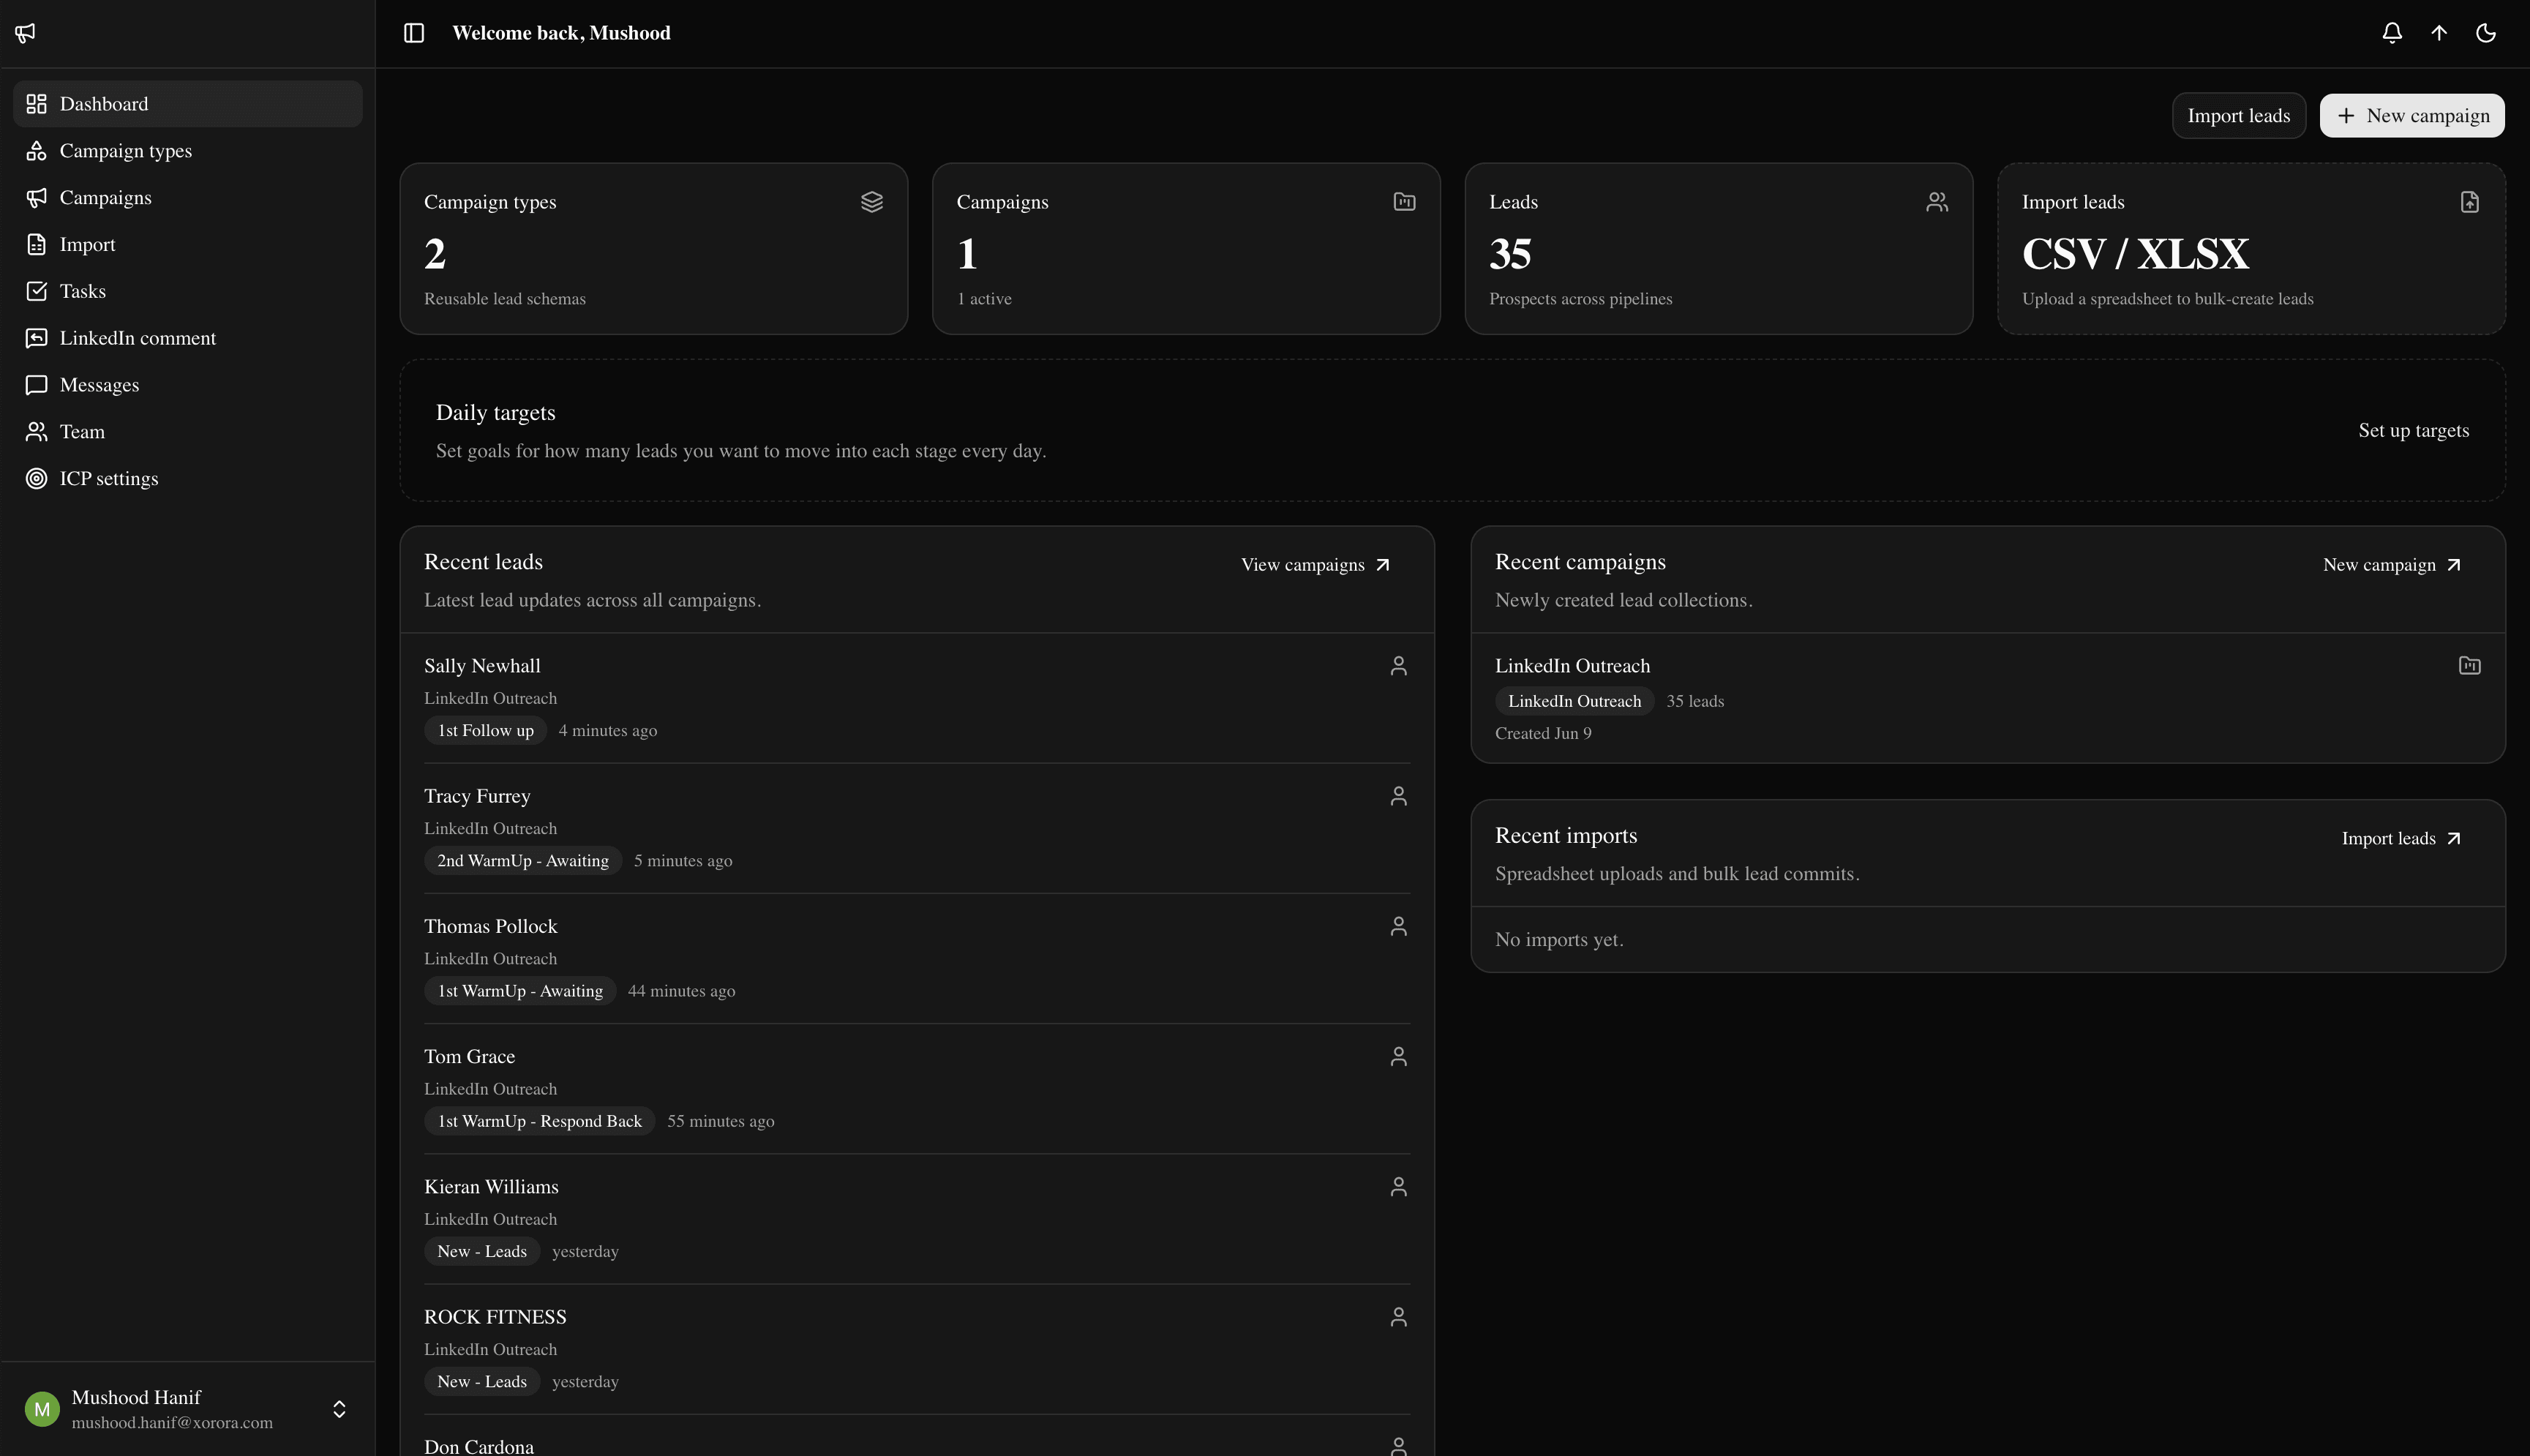Open lead Thomas Pollock
This screenshot has height=1456, width=2530.
click(490, 926)
